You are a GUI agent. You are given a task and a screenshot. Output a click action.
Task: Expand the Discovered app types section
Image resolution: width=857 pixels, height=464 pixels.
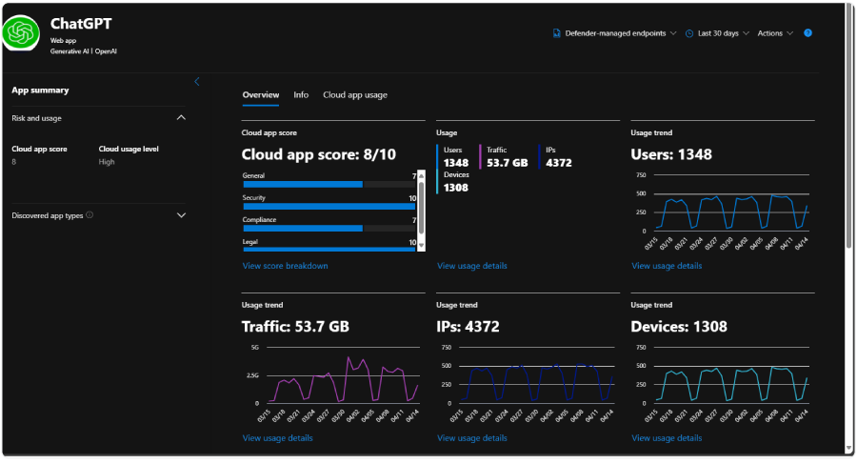pos(181,215)
